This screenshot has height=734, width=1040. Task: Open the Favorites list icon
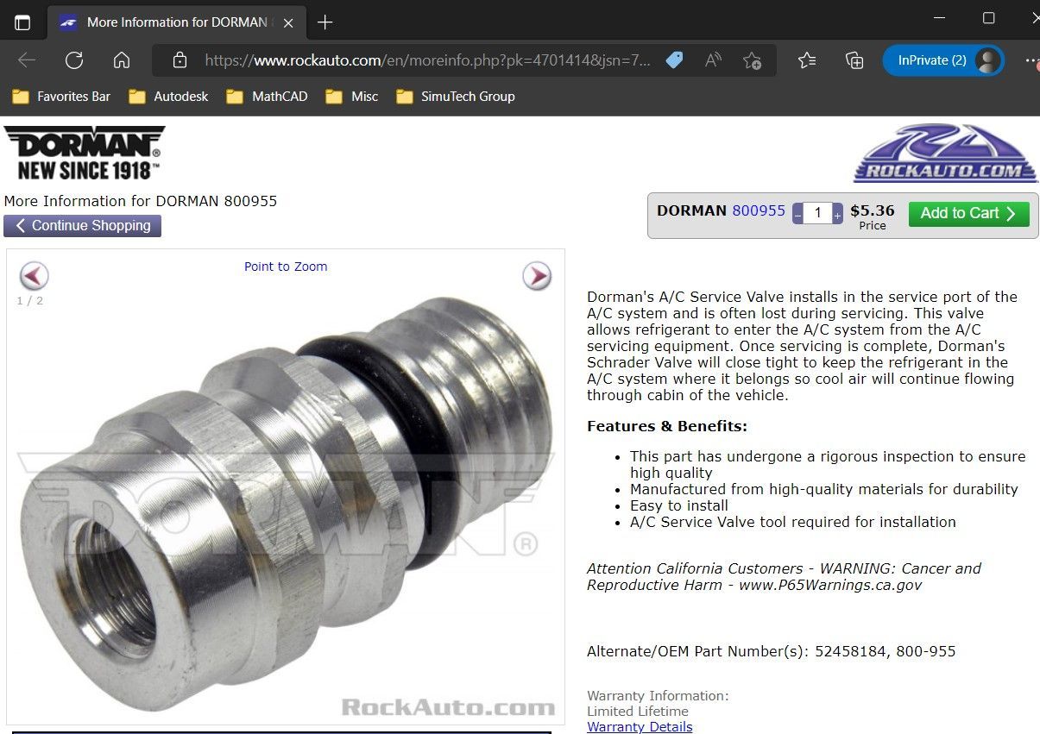point(807,60)
